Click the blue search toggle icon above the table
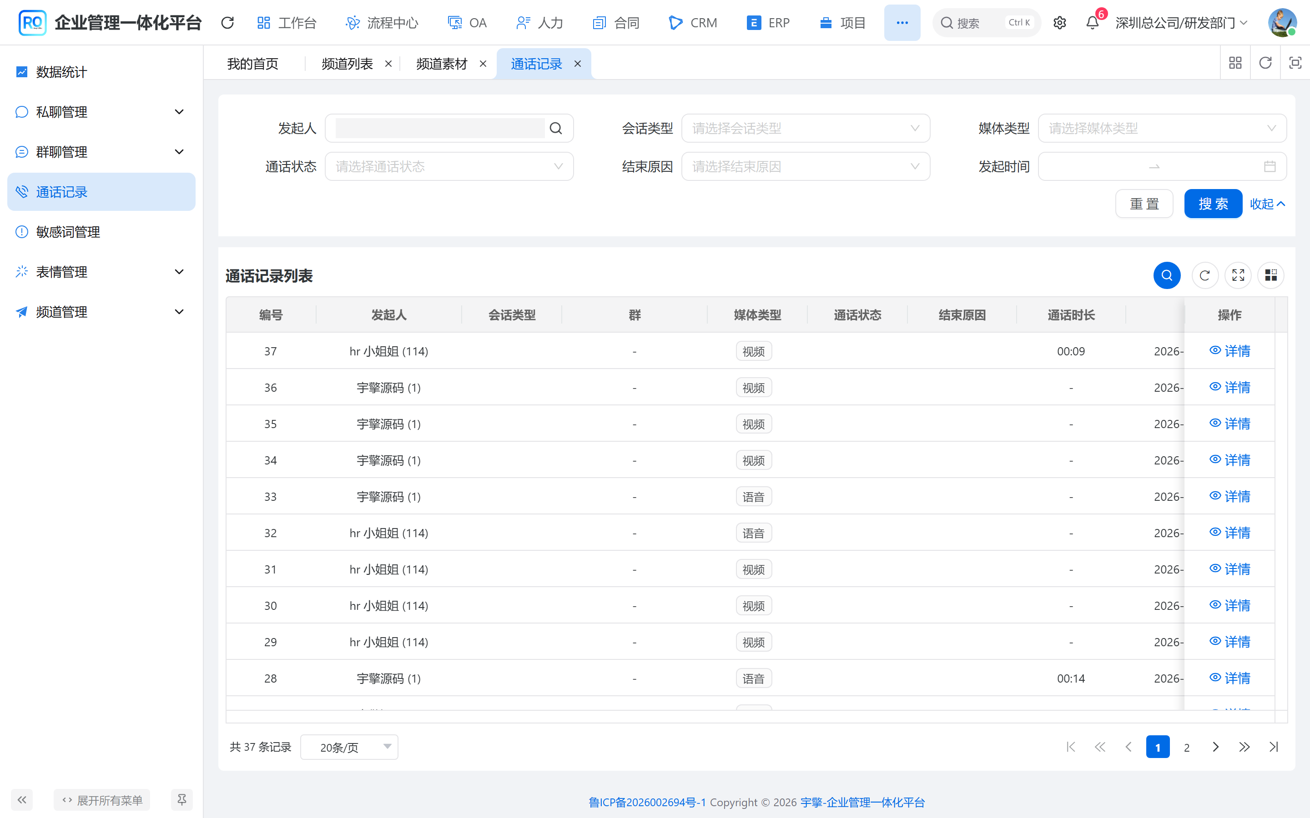The image size is (1310, 818). [x=1167, y=275]
